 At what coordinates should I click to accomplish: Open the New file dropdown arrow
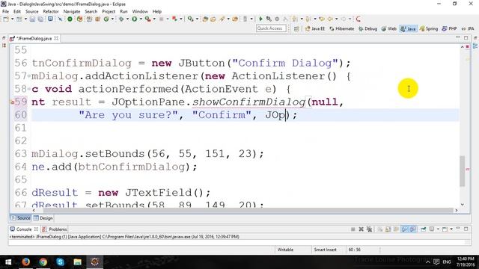12,19
